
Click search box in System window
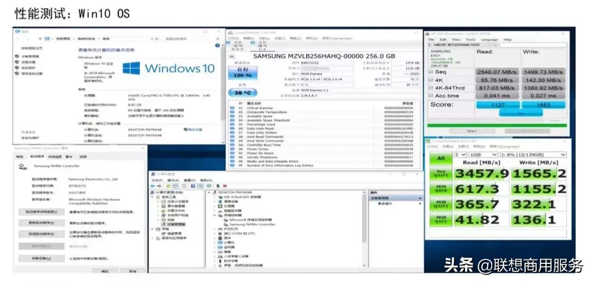[x=191, y=38]
